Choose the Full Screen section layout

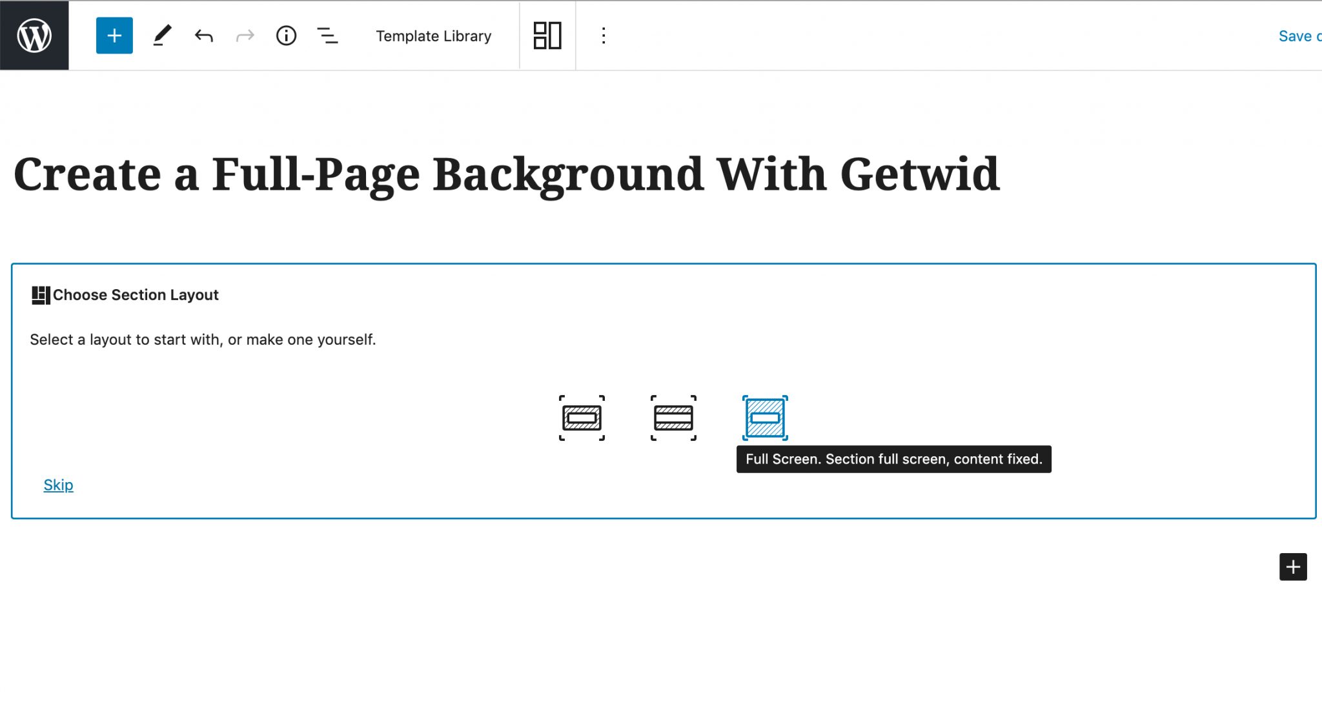pos(765,418)
